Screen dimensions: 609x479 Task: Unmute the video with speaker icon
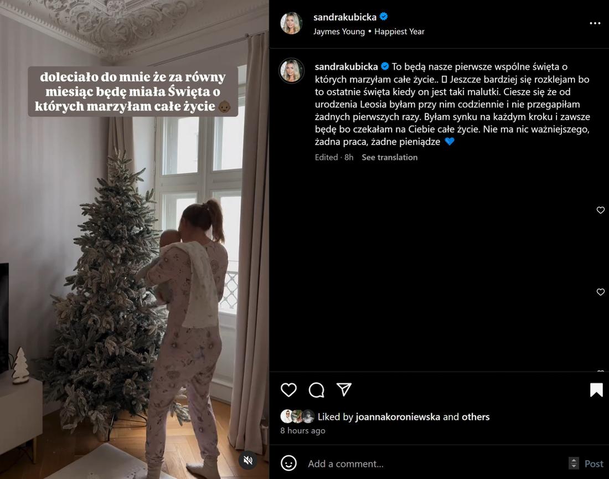click(x=248, y=460)
